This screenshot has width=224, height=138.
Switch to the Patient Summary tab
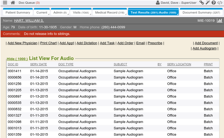point(18,12)
